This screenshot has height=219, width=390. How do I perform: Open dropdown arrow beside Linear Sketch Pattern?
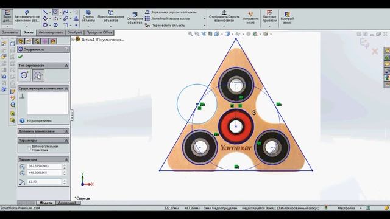click(205, 19)
